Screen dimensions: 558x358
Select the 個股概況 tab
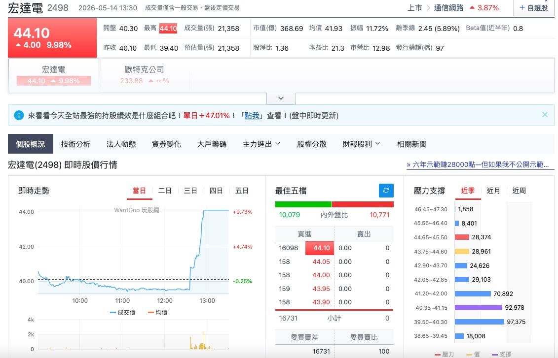[31, 144]
